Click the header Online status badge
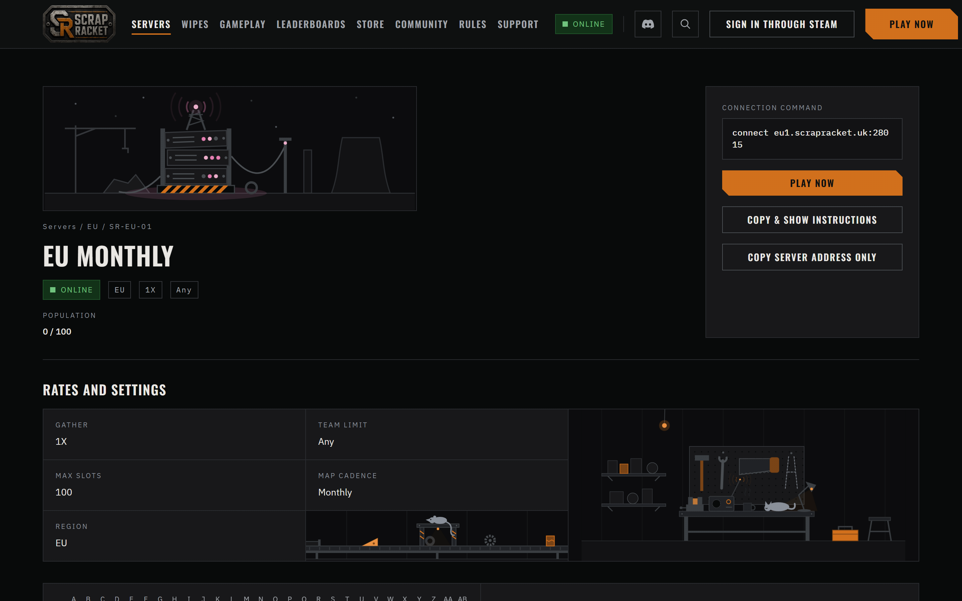Image resolution: width=962 pixels, height=601 pixels. 584,24
